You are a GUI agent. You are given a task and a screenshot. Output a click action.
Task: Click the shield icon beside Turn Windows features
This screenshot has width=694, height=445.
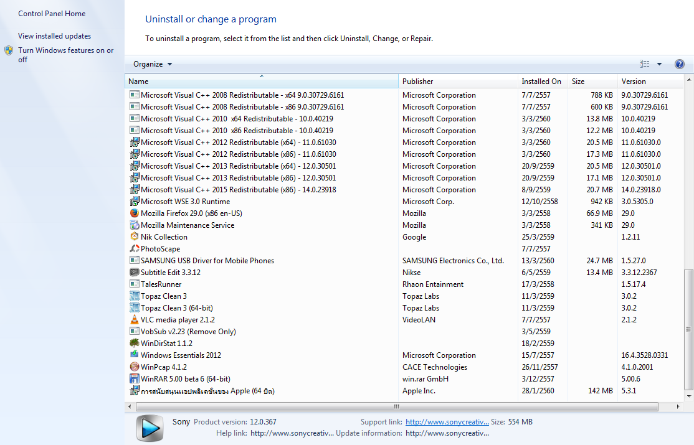point(9,50)
